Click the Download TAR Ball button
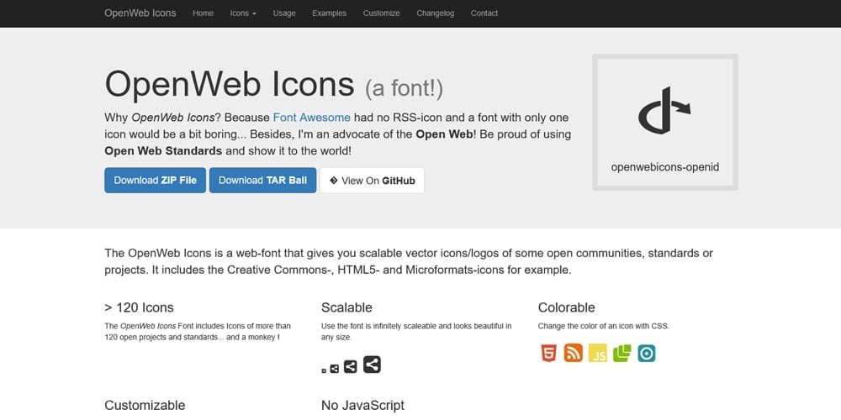The image size is (841, 420). (x=262, y=181)
